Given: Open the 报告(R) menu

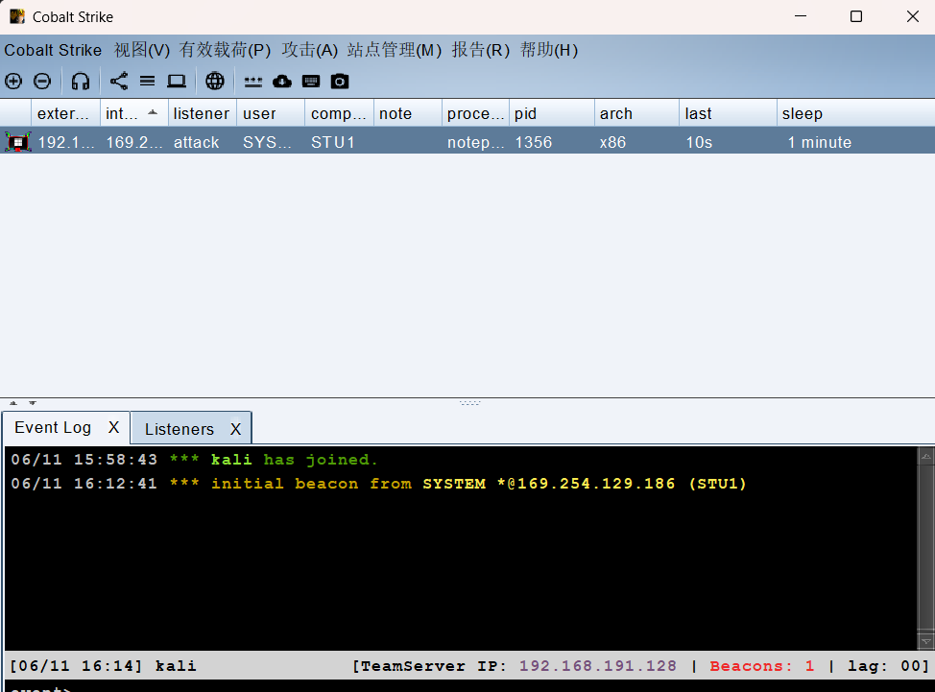Looking at the screenshot, I should coord(481,50).
